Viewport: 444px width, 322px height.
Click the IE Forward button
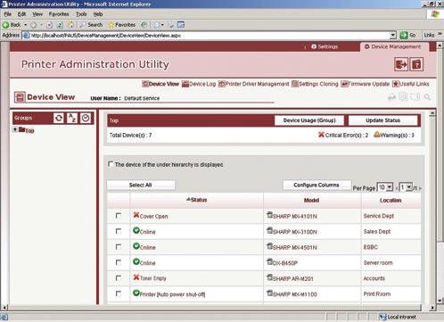[x=33, y=25]
